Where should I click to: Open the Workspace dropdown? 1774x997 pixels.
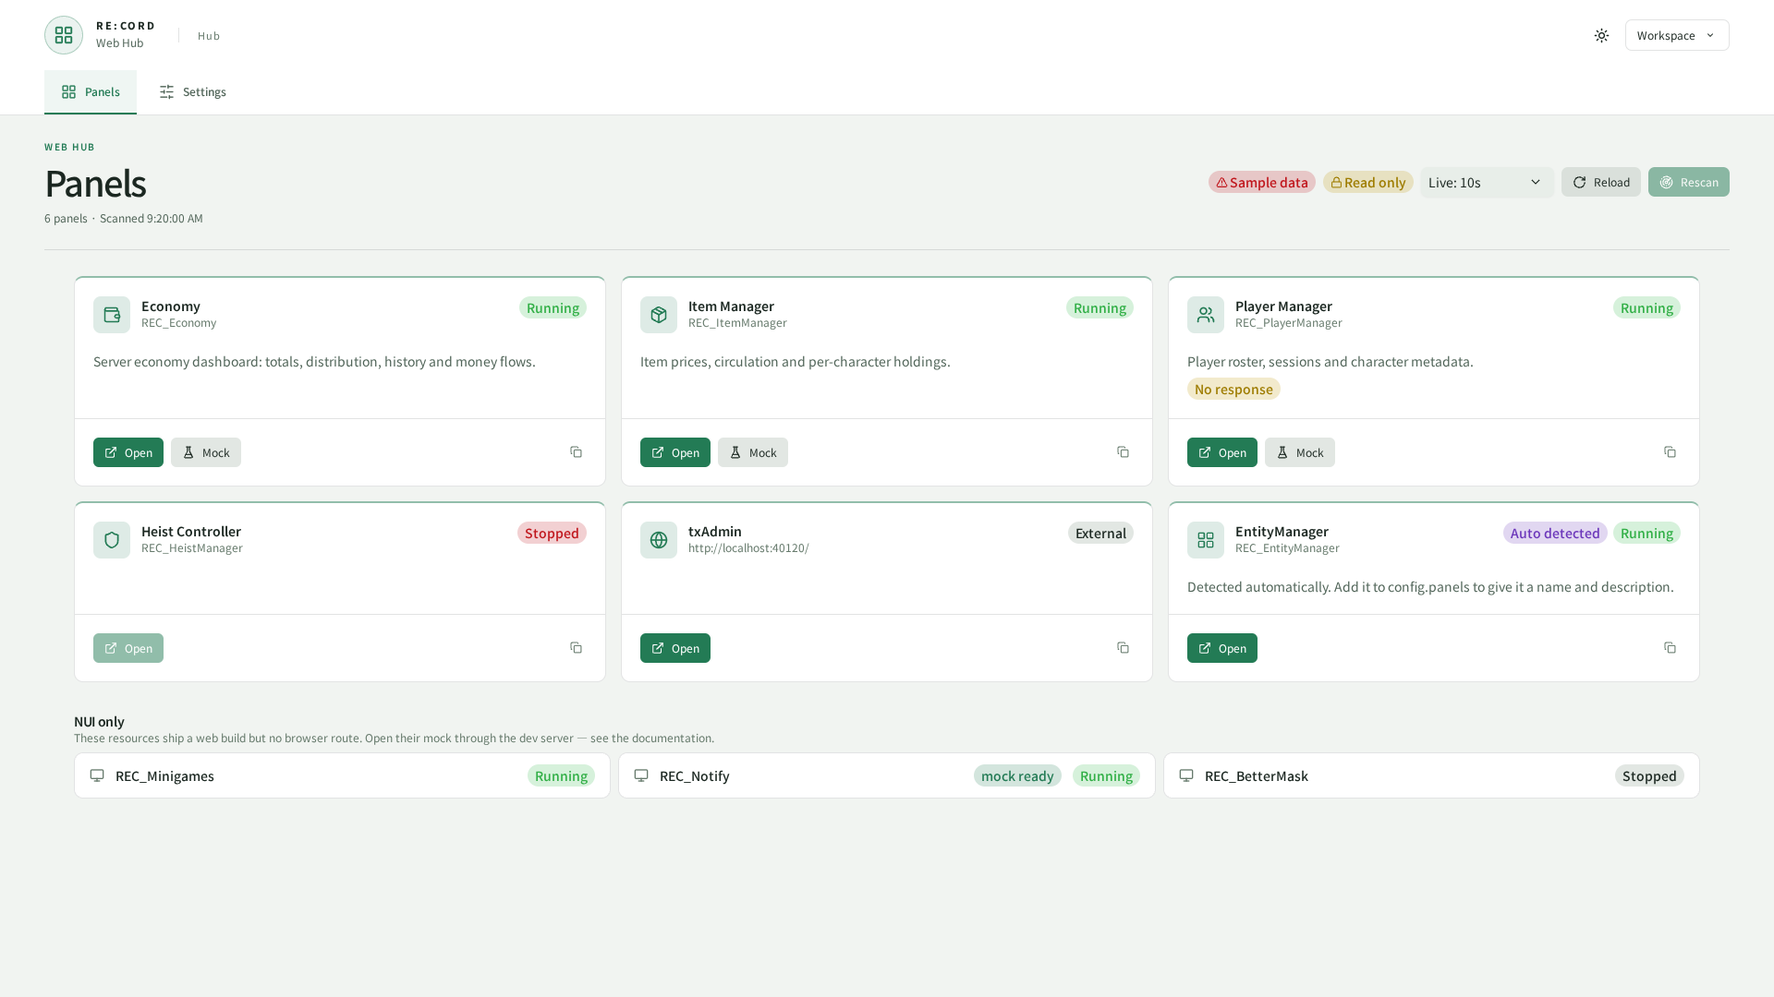1677,35
